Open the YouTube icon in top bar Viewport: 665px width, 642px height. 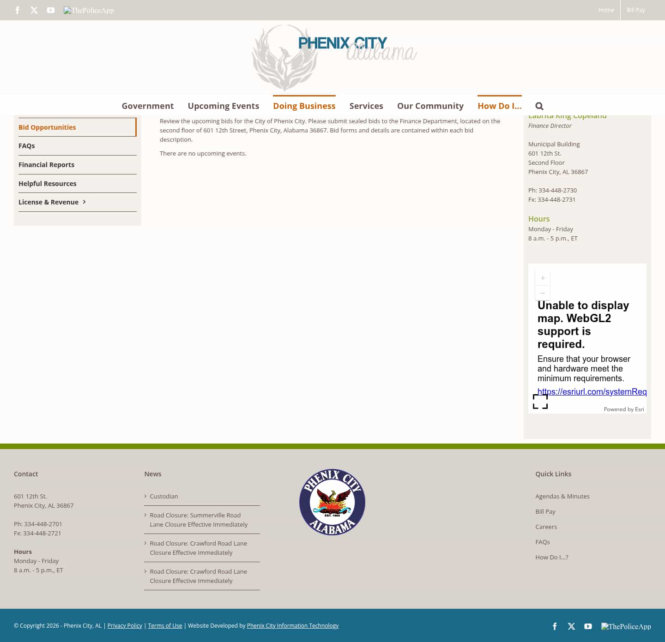click(51, 10)
